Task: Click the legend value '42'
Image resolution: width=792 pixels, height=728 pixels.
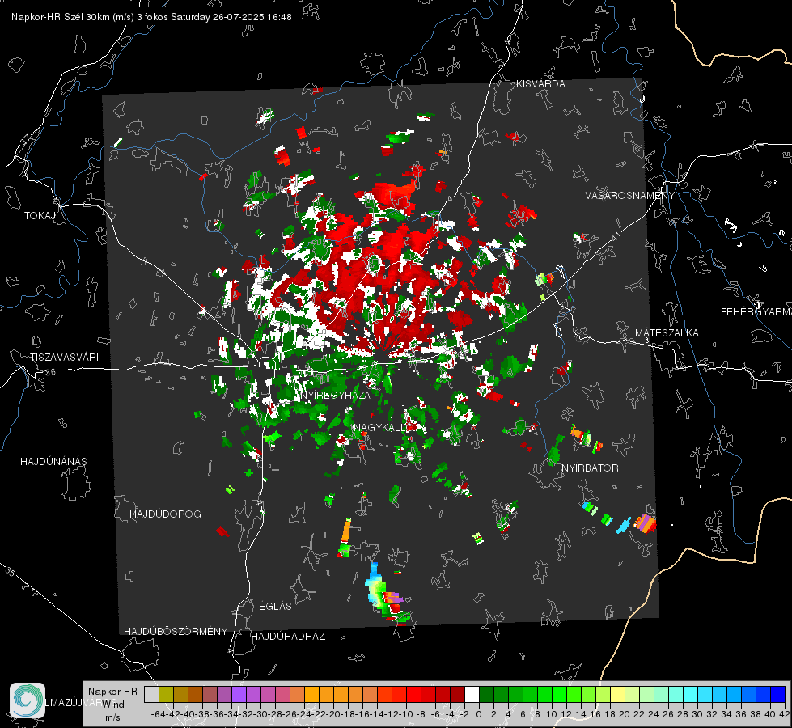Action: tap(784, 714)
